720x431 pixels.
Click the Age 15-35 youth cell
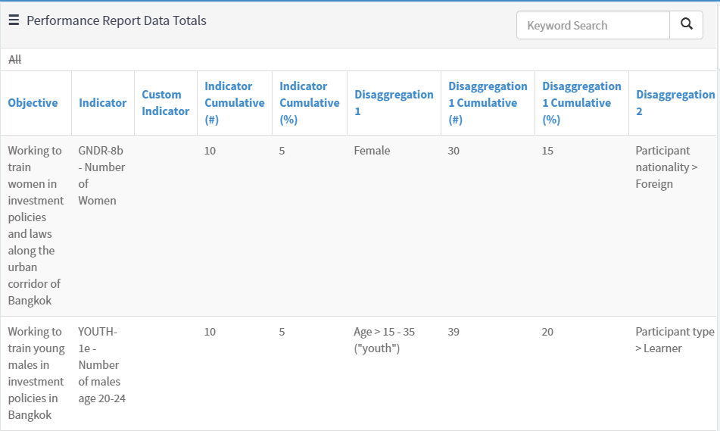click(384, 340)
